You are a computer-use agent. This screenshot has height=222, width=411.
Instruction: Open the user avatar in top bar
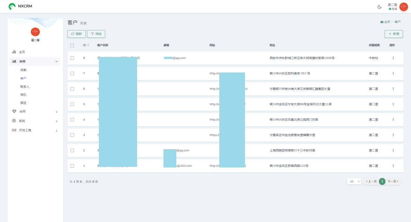pos(403,7)
